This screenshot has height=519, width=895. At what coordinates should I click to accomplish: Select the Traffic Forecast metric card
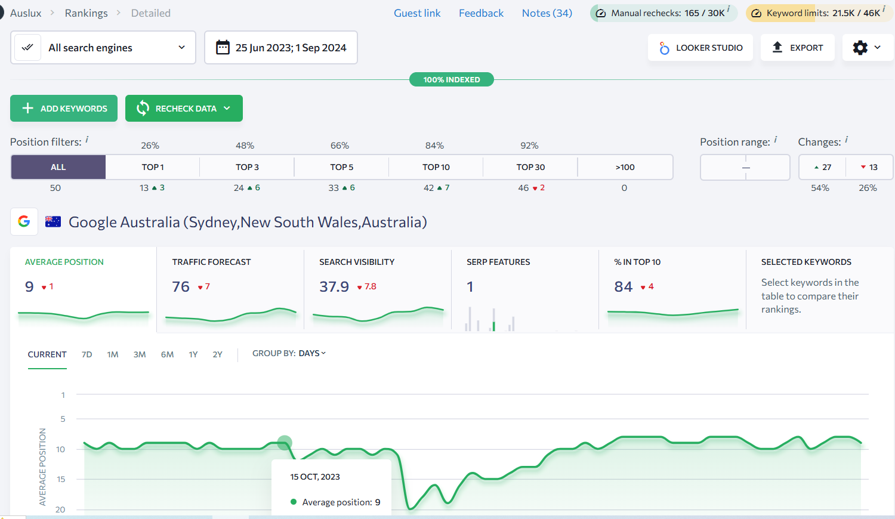[x=230, y=289]
